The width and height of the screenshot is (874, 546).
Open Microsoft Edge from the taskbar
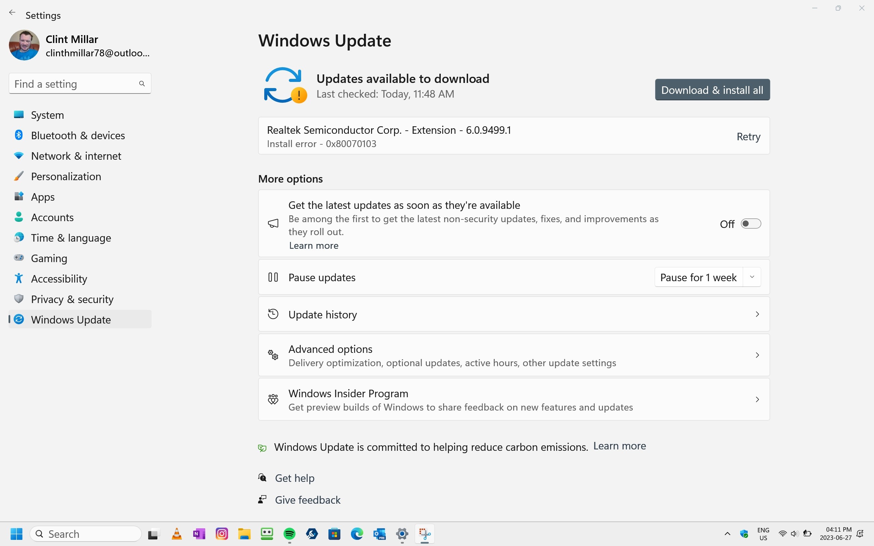357,533
